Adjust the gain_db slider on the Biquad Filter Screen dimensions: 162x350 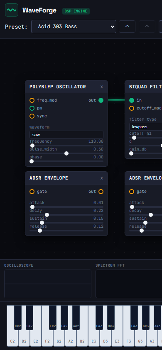pyautogui.click(x=146, y=153)
